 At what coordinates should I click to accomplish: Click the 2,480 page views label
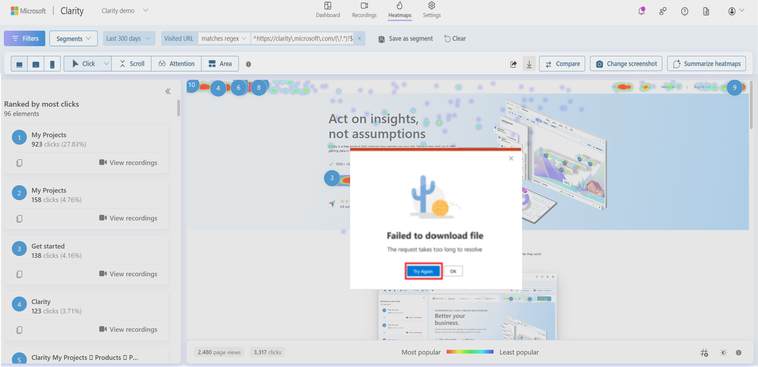coord(219,352)
